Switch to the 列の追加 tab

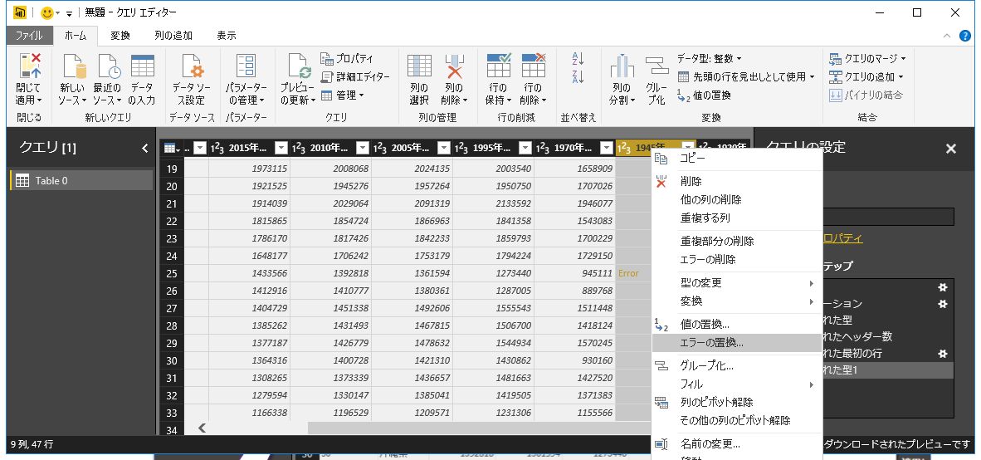173,36
